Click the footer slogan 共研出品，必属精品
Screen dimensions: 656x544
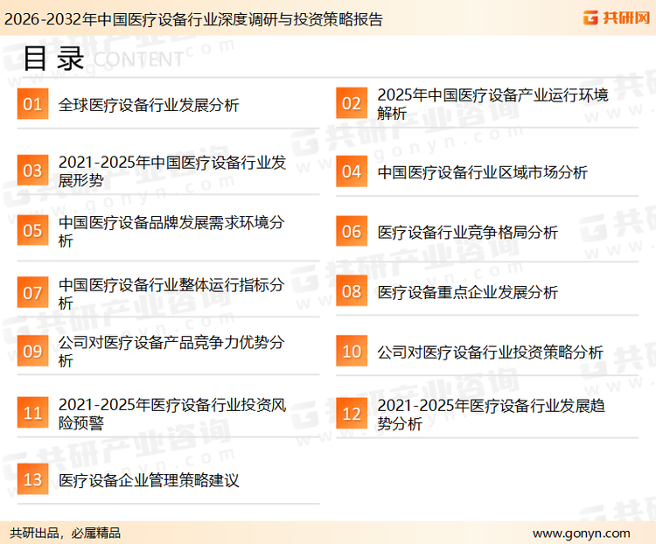(65, 533)
